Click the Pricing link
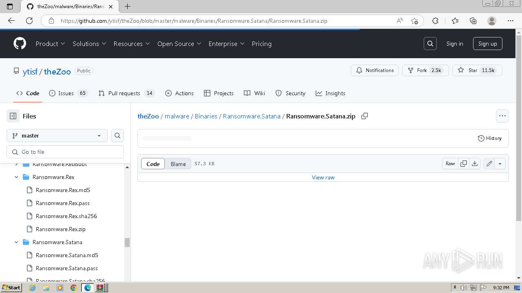Screen dimensions: 522x293 click(261, 44)
